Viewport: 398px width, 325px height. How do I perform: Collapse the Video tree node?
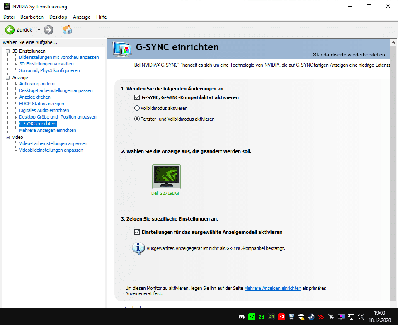point(7,137)
